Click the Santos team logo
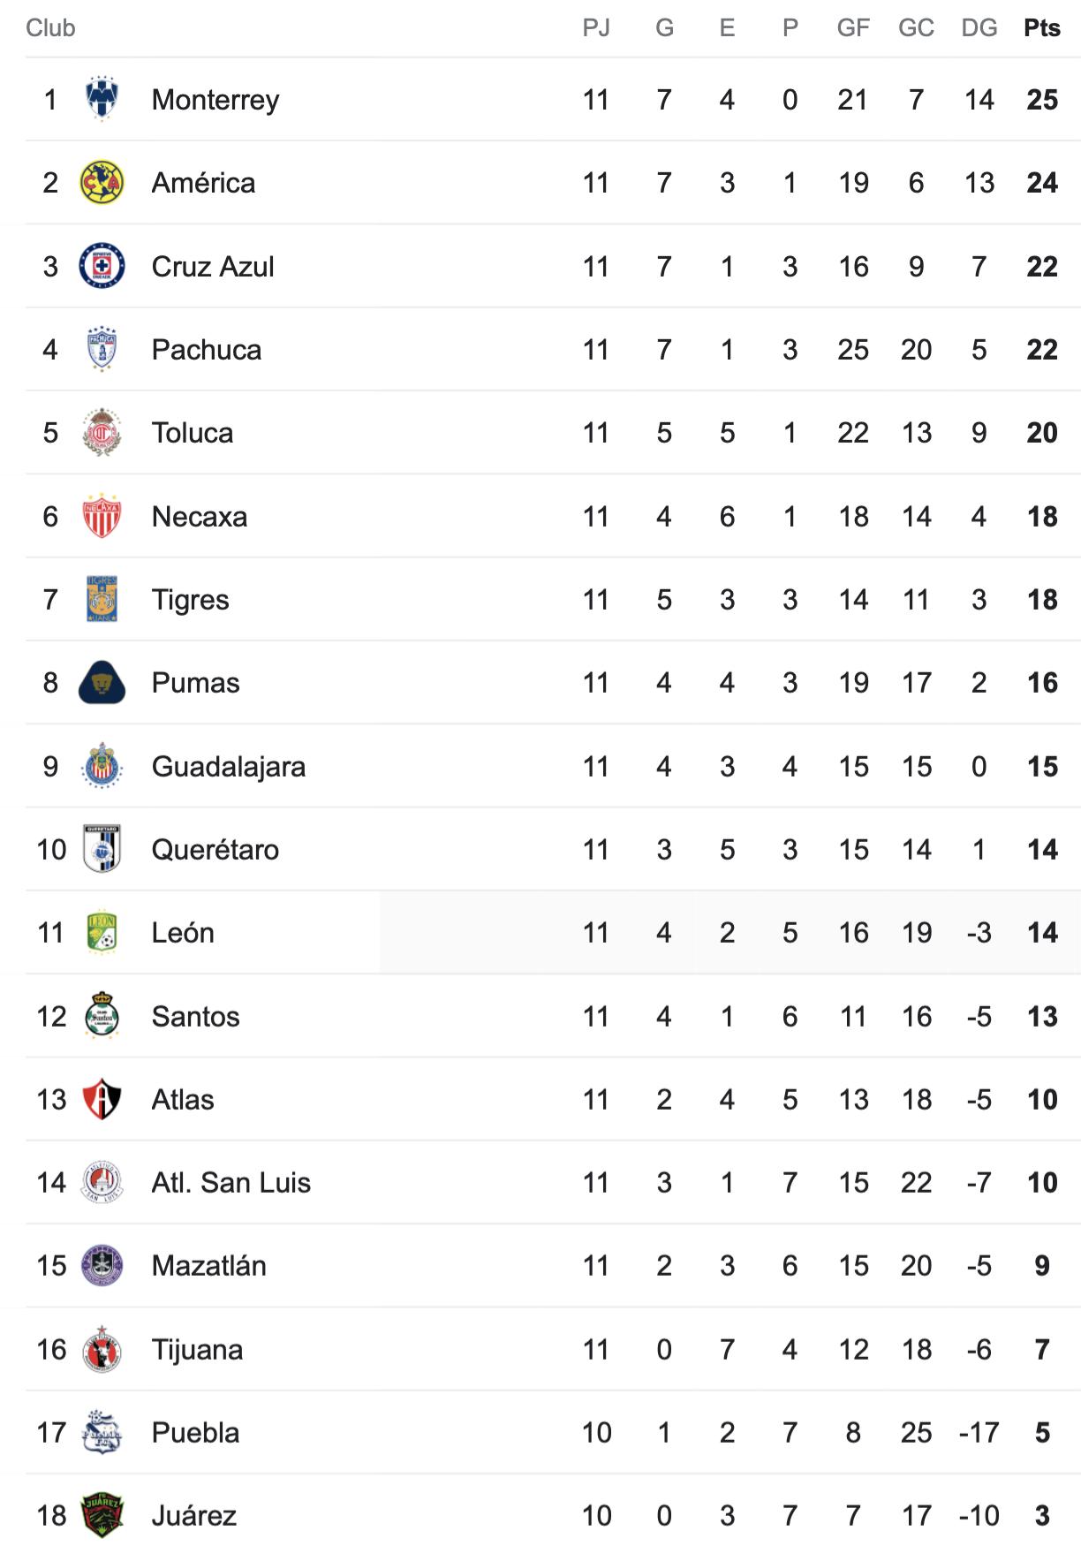Viewport: 1081px width, 1546px height. tap(102, 1016)
